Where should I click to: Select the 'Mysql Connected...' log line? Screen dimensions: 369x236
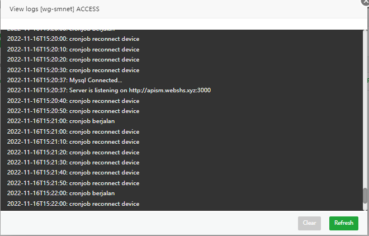[x=64, y=80]
